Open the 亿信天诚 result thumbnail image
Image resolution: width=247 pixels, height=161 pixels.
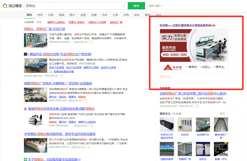36,40
